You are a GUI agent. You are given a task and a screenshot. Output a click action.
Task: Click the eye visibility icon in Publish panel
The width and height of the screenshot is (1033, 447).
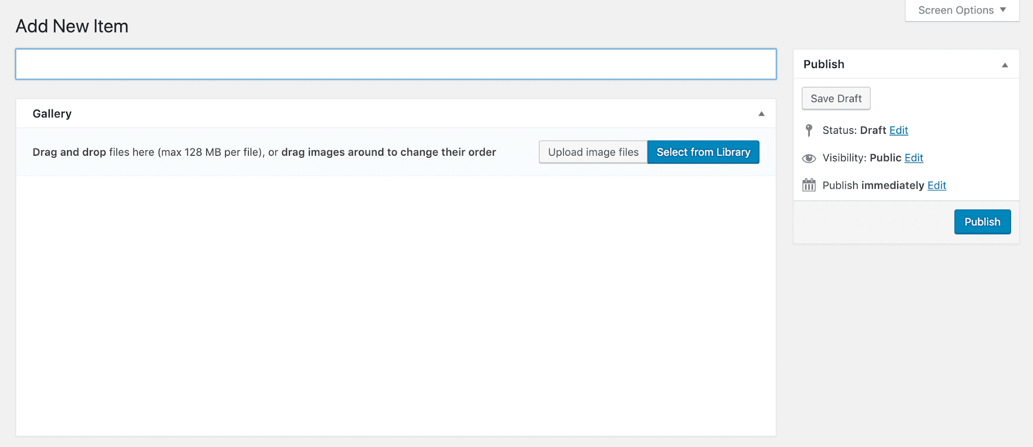click(x=809, y=158)
